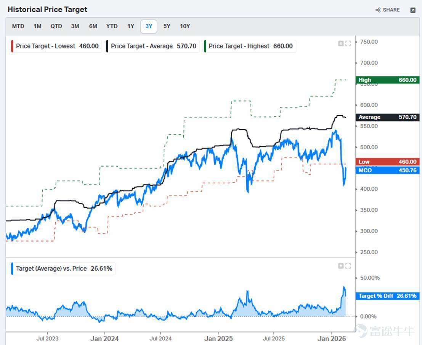Select the 1Y time range
Screen dimensions: 422x345
click(131, 26)
